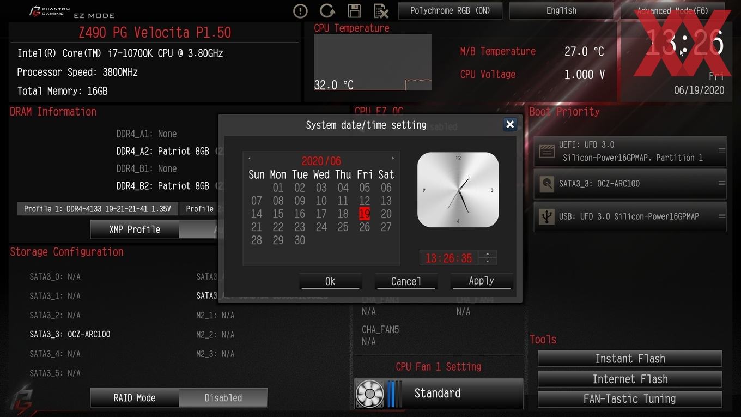Click the CPU Temperature graph
This screenshot has height=417, width=741.
tap(373, 62)
